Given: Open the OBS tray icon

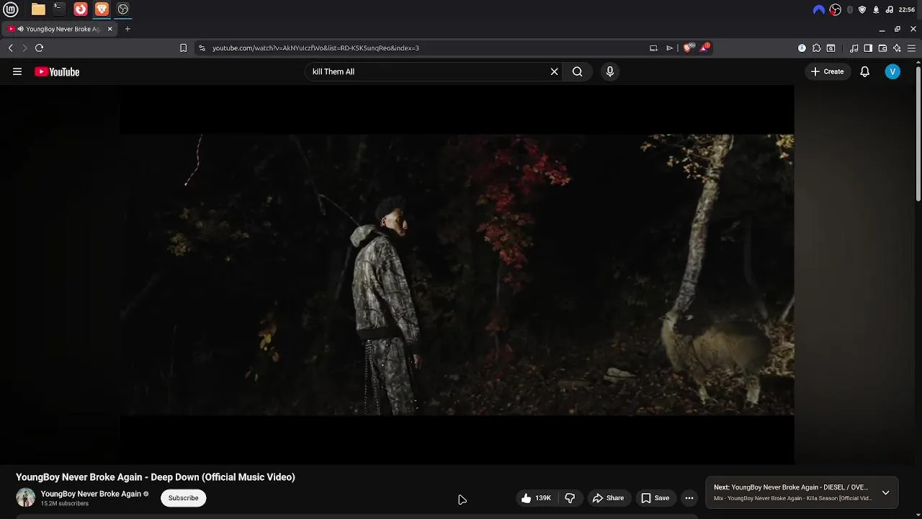Looking at the screenshot, I should (x=836, y=9).
